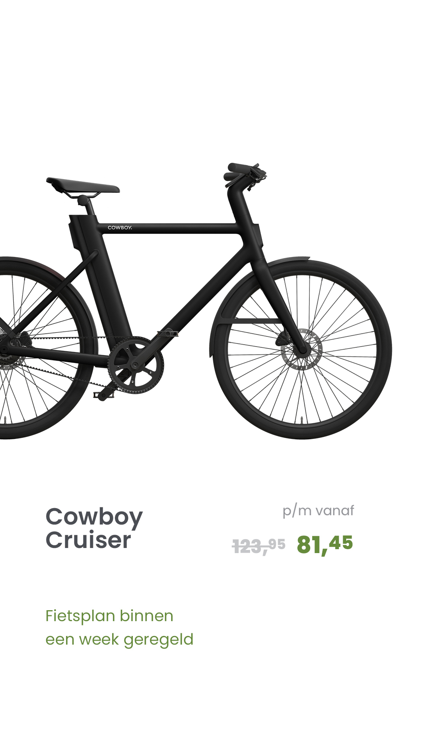The width and height of the screenshot is (422, 751).
Task: Click the crossed-out price 123,95
Action: coord(259,546)
